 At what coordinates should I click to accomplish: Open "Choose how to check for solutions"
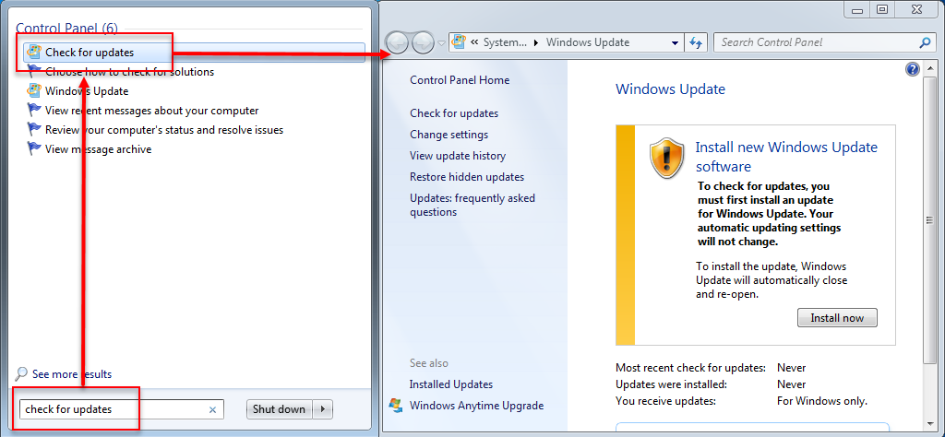(129, 72)
